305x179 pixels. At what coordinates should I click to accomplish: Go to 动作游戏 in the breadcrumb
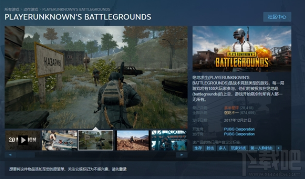tap(31, 9)
